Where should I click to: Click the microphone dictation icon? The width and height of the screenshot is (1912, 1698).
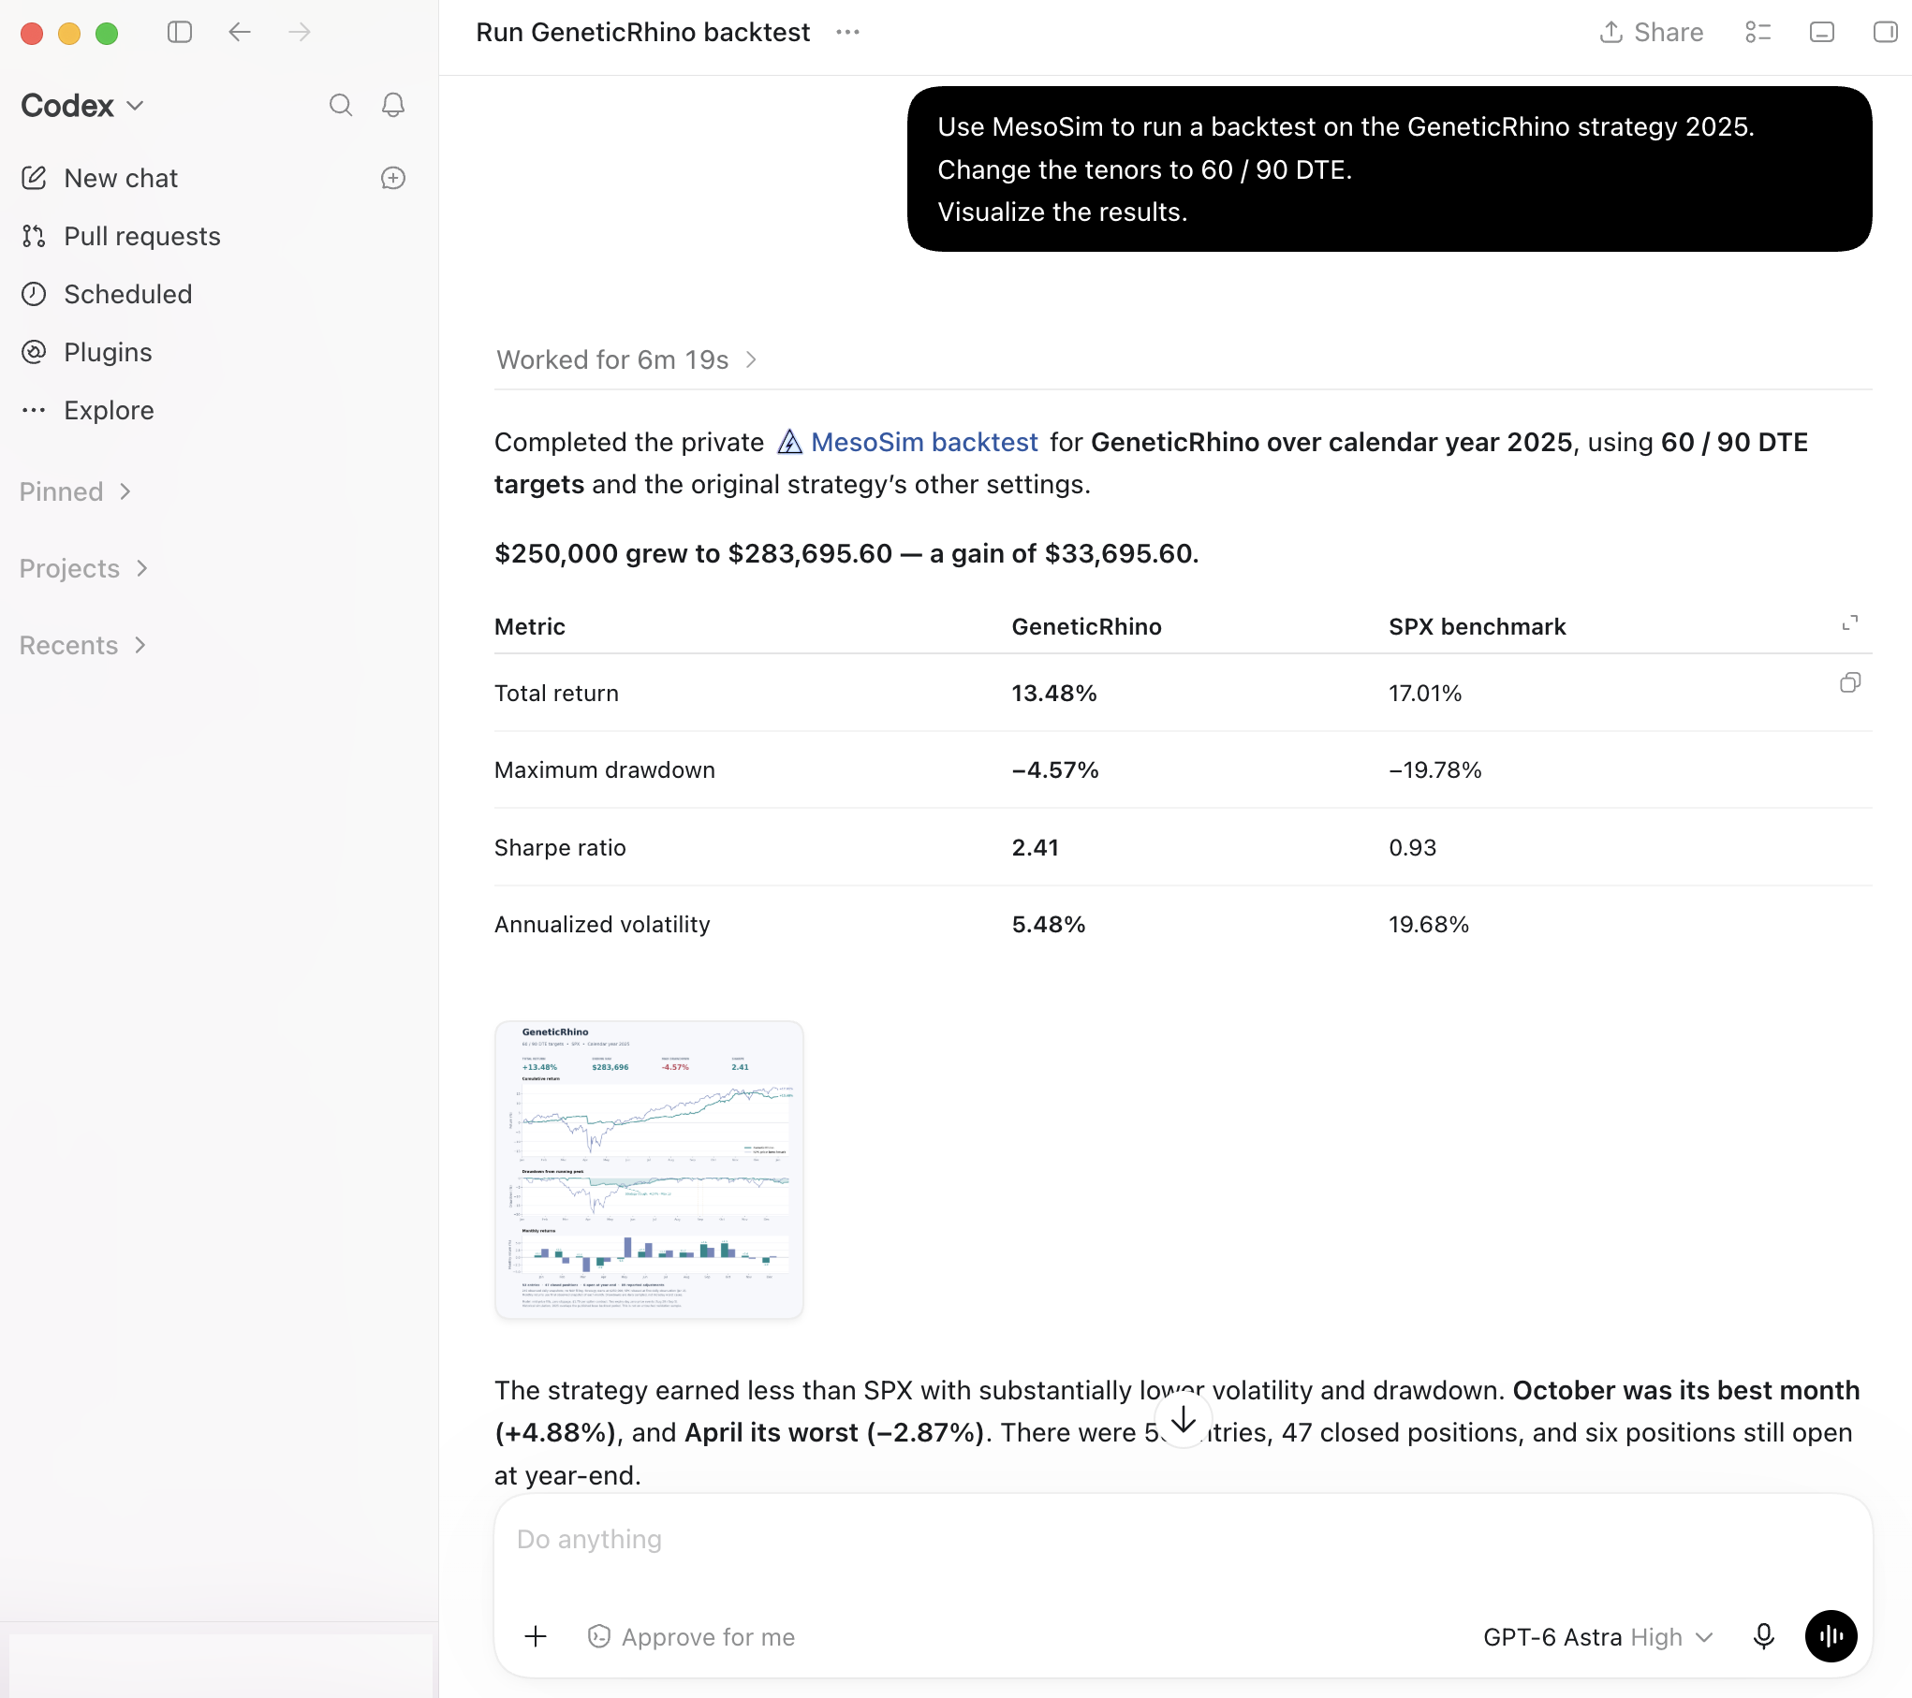(1763, 1636)
